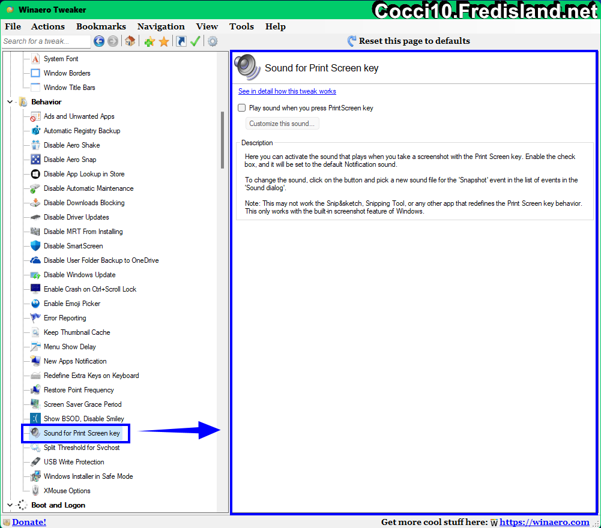Open the Home page house icon
Image resolution: width=601 pixels, height=528 pixels.
(x=130, y=41)
